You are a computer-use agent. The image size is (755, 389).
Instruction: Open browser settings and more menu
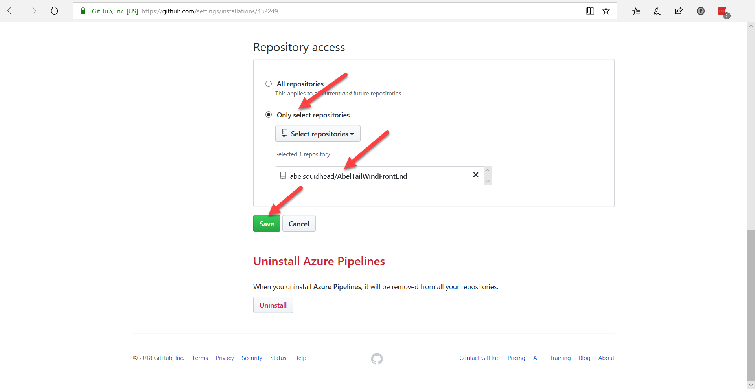(x=744, y=11)
